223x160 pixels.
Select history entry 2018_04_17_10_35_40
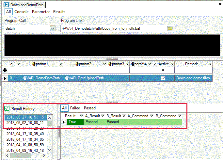point(25,134)
